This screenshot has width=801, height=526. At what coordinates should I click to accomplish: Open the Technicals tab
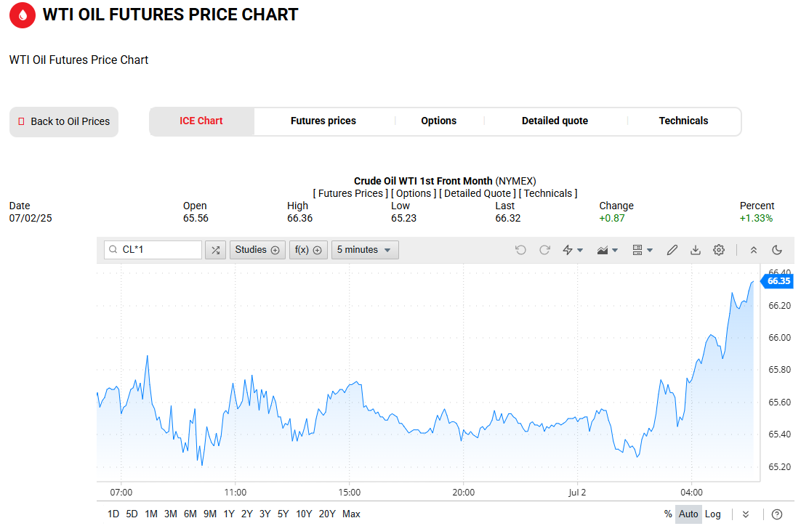tap(683, 121)
